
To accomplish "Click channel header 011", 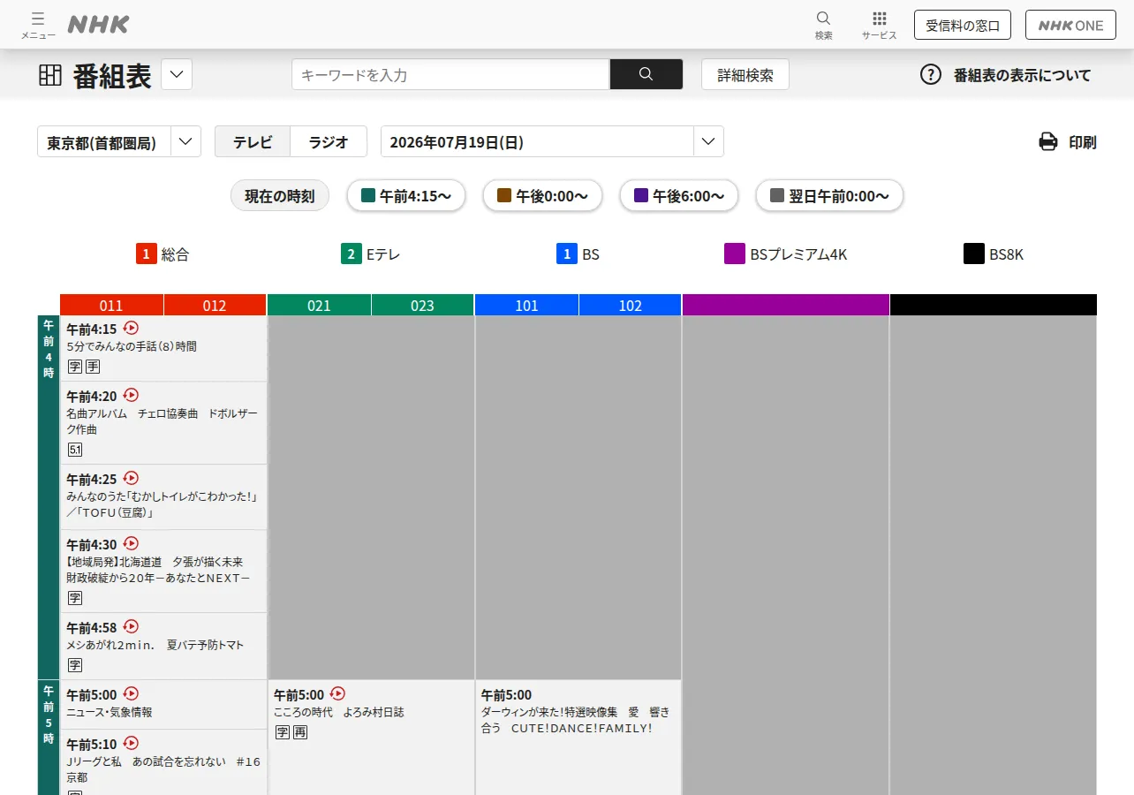I will coord(111,306).
